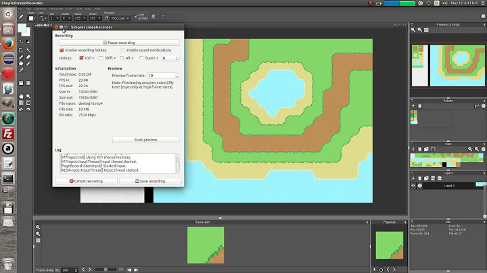
Task: Adjust the Preview frame rate spinner
Action: tap(163, 76)
